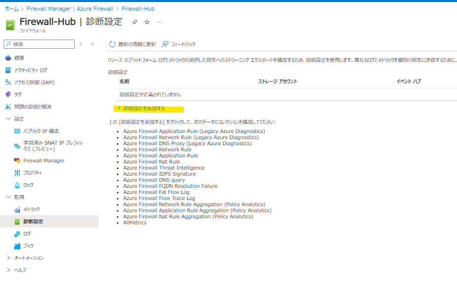
Task: Click the アクセス制御 (IAM) people icon
Action: 8,82
